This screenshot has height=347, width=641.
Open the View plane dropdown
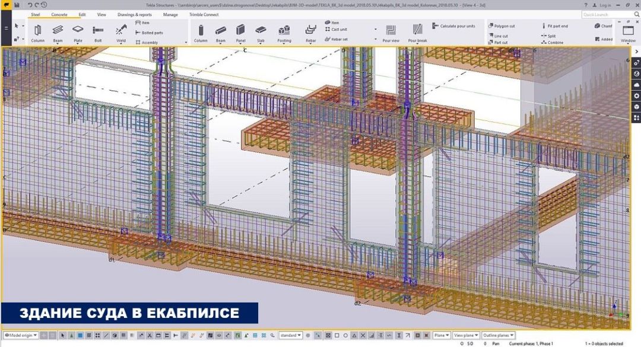tap(465, 335)
